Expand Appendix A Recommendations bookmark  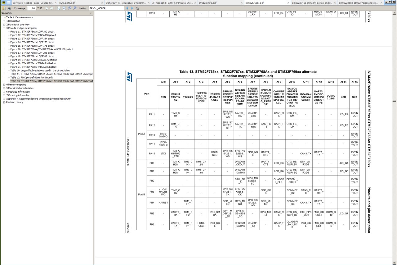[x=4, y=99]
